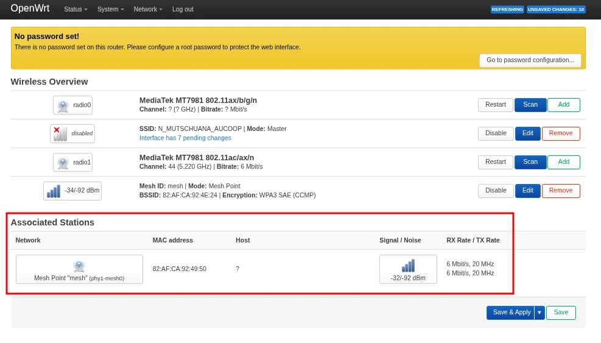Click the '?' host value
601x343 pixels.
[x=237, y=269]
